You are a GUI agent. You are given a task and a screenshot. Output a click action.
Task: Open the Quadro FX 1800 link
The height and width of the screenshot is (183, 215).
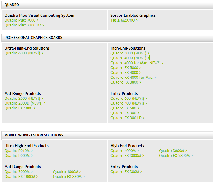(20, 108)
